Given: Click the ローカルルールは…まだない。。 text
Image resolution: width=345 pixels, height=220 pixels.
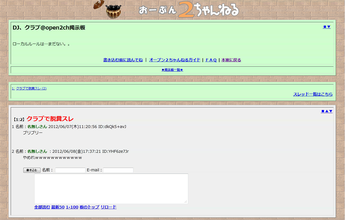Looking at the screenshot, I should click(41, 44).
